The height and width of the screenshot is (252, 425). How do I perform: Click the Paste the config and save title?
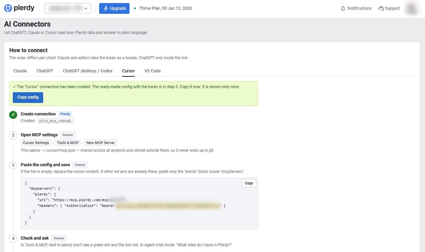tap(45, 165)
